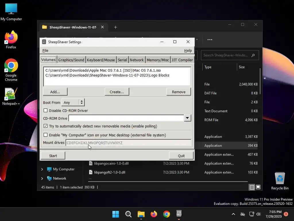
Task: Open the clock and date in taskbar
Action: coord(274,214)
